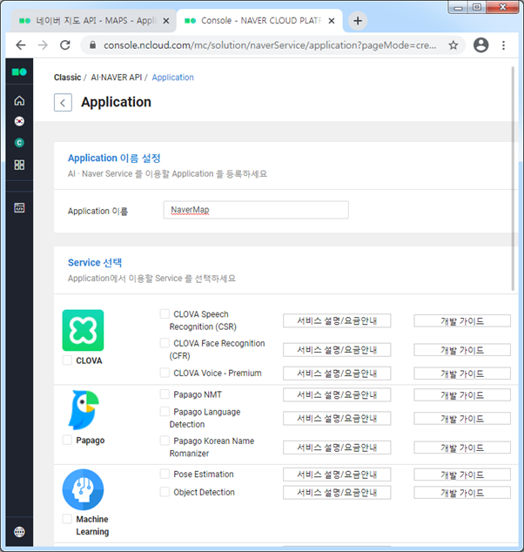Check the Machine Learning group checkbox
This screenshot has height=552, width=524.
[x=67, y=519]
